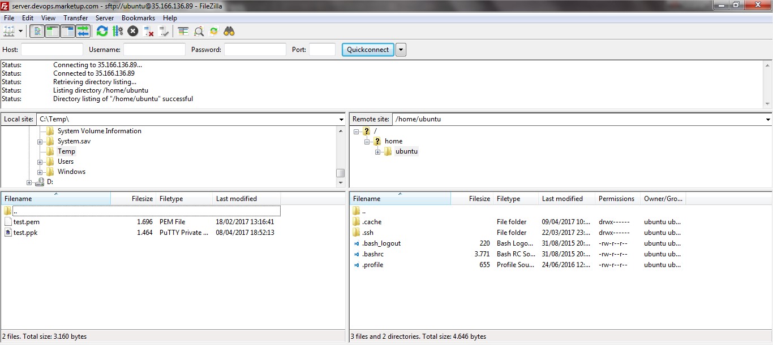Sort remote files by Owner/Group column
The width and height of the screenshot is (773, 345).
pyautogui.click(x=663, y=199)
